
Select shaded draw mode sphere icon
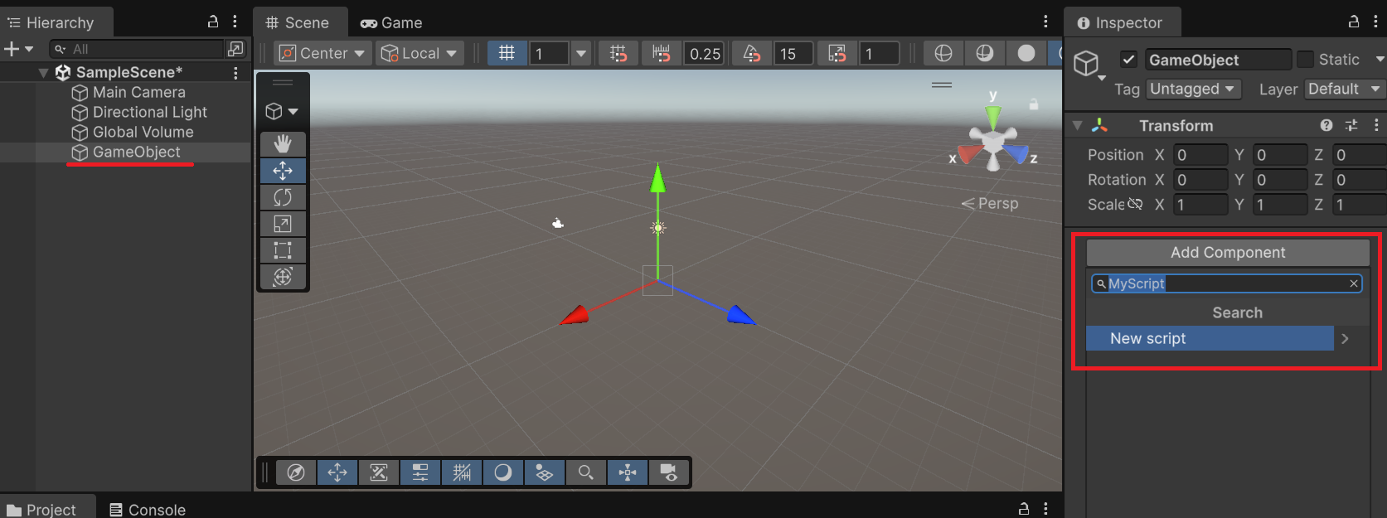tap(1026, 54)
